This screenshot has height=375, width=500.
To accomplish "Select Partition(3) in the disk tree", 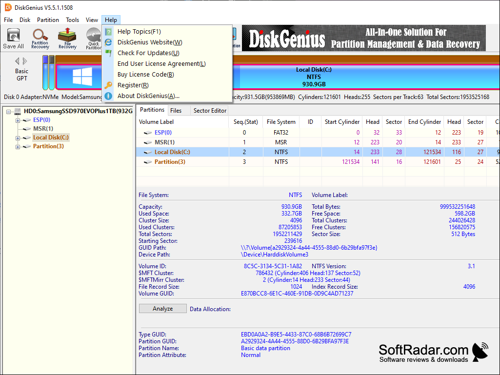I will tap(48, 146).
